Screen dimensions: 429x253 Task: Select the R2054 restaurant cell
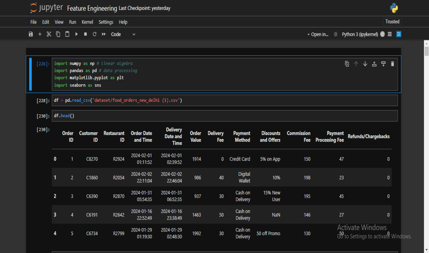[119, 178]
